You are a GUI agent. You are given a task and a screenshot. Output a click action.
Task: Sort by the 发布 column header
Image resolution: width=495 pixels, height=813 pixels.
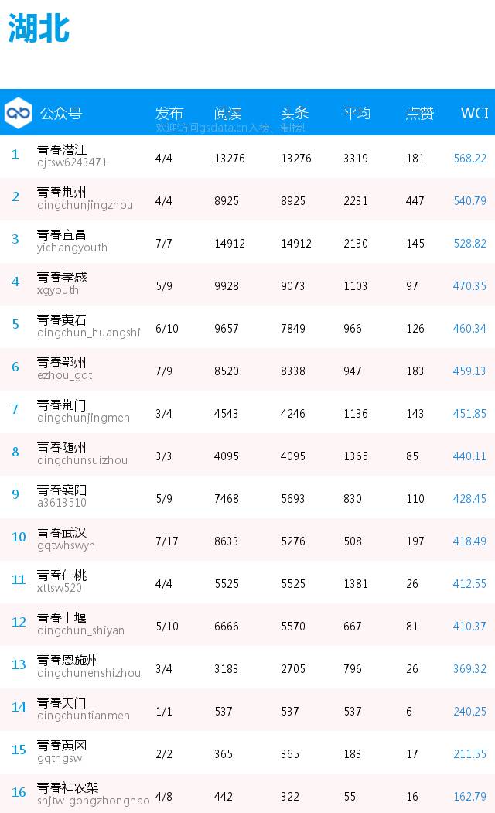[169, 113]
